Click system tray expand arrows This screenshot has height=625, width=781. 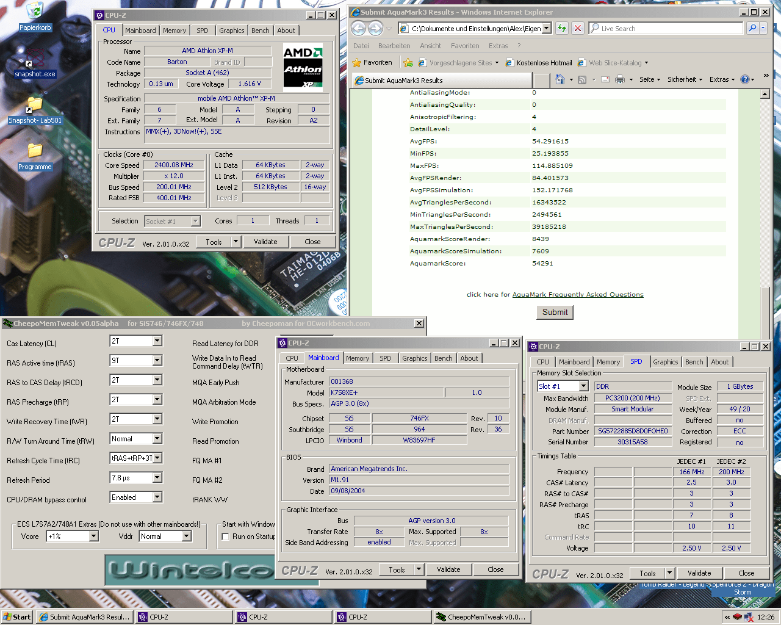tap(727, 617)
